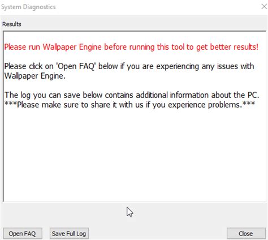The width and height of the screenshot is (268, 240).
Task: Click the 'System Diagnostics' window title
Action: (x=28, y=7)
